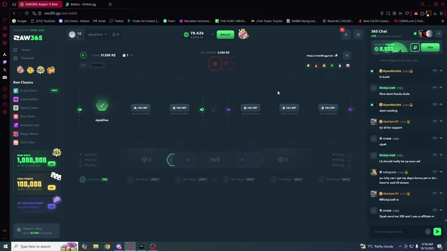447x251 pixels.
Task: Reply to telegram's chat message
Action: (x=441, y=172)
